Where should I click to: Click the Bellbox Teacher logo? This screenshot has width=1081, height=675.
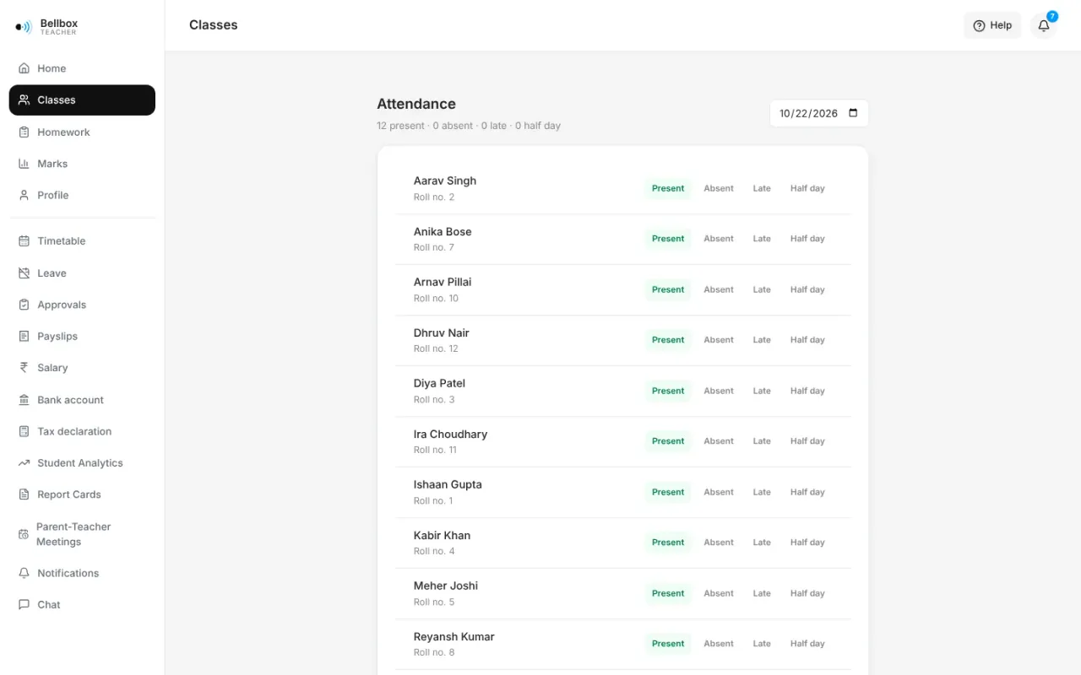coord(46,27)
